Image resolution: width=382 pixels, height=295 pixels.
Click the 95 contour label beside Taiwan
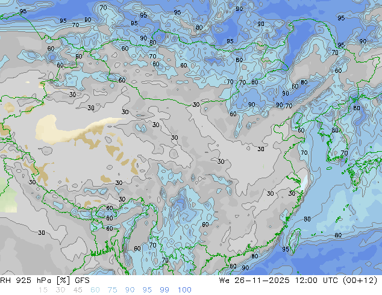pos(286,249)
